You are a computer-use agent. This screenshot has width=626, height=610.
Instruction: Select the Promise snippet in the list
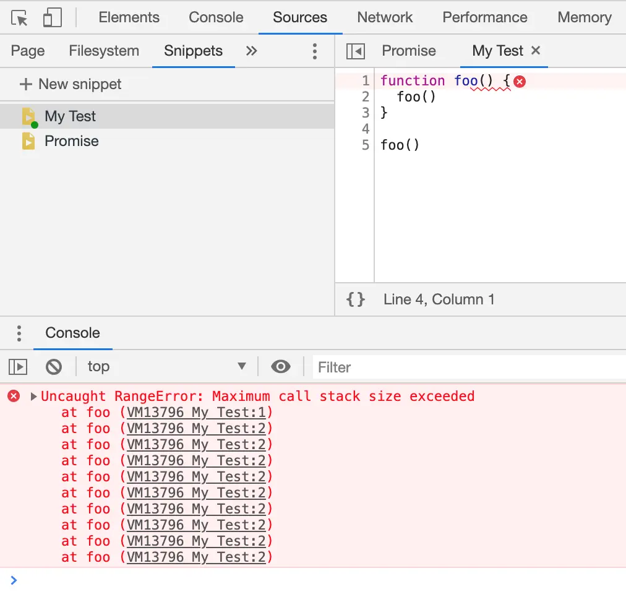167,141
